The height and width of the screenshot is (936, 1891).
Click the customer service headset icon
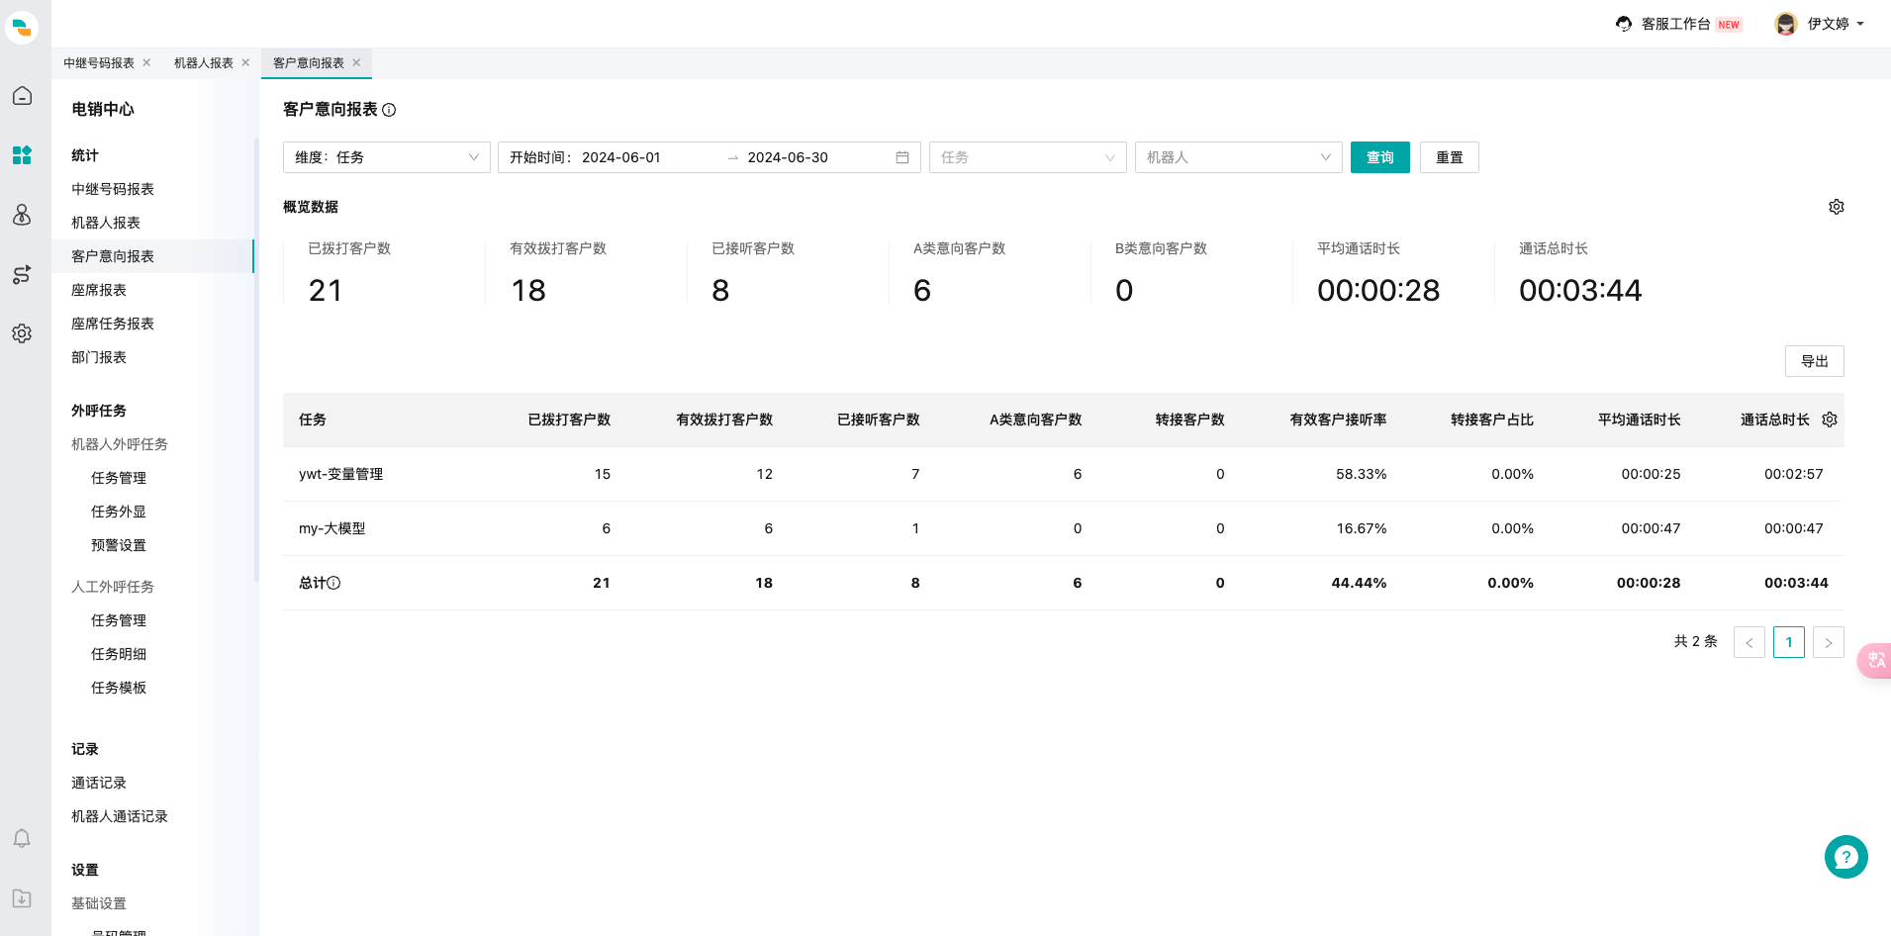(x=1624, y=24)
